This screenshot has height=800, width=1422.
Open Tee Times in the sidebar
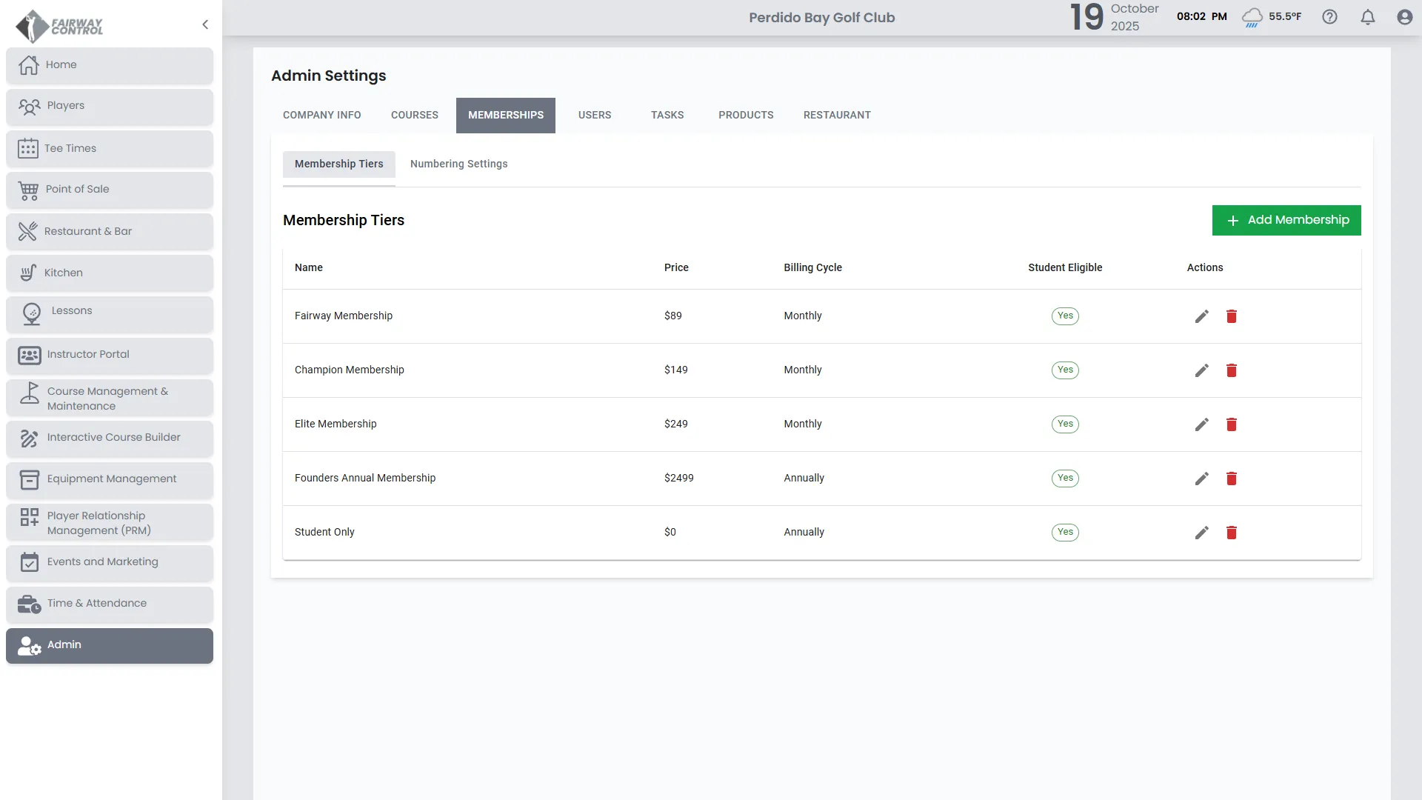(x=110, y=148)
